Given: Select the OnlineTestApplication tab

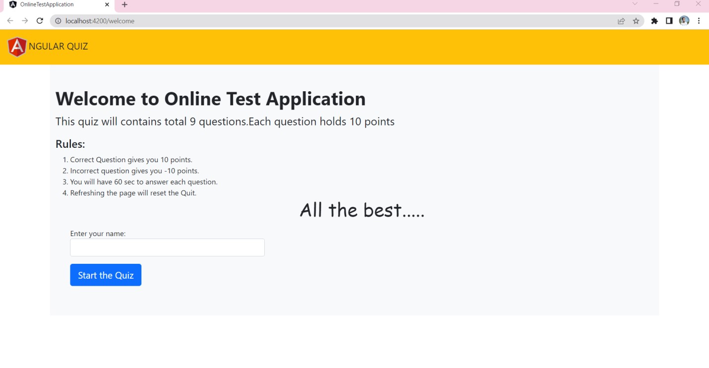Looking at the screenshot, I should pyautogui.click(x=55, y=4).
